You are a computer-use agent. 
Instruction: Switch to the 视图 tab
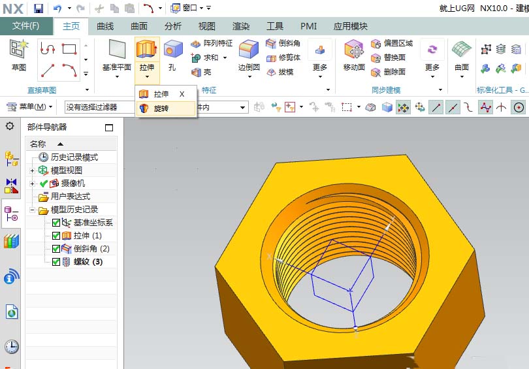coord(207,26)
